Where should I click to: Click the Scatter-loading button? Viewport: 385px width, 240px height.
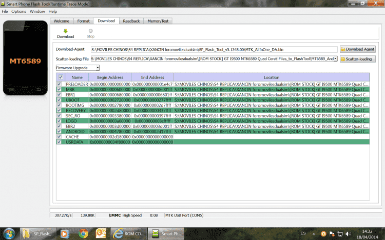point(357,59)
